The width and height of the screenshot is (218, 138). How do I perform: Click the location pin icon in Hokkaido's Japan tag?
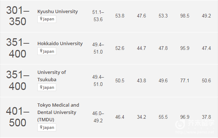coord(41,51)
